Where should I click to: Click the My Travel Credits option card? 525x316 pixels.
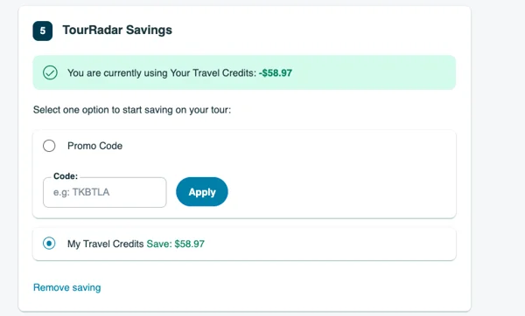click(244, 244)
